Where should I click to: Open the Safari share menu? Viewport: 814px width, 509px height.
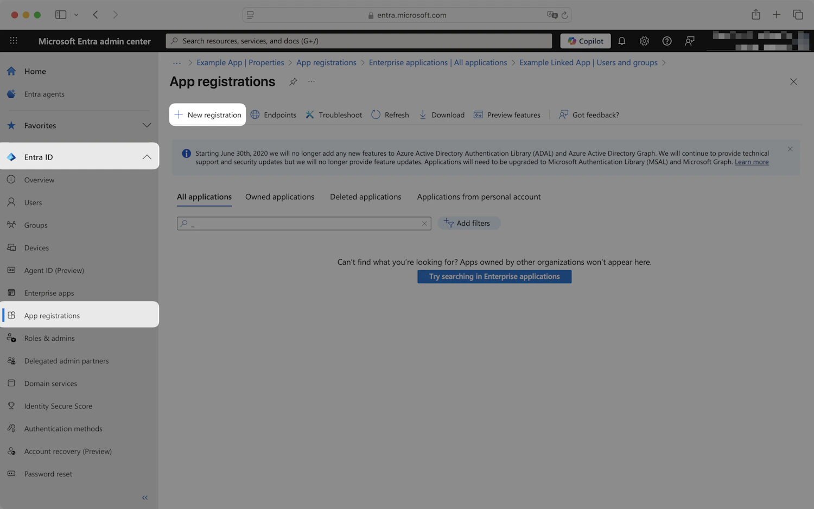coord(756,15)
